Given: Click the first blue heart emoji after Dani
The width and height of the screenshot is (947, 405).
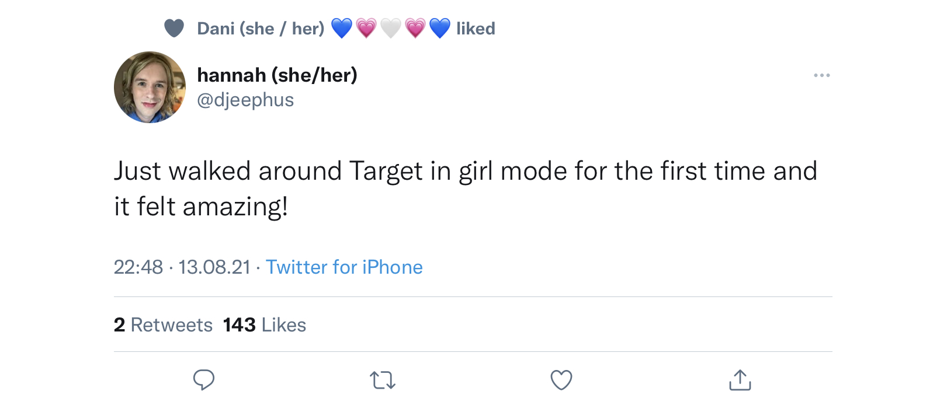Looking at the screenshot, I should 342,28.
